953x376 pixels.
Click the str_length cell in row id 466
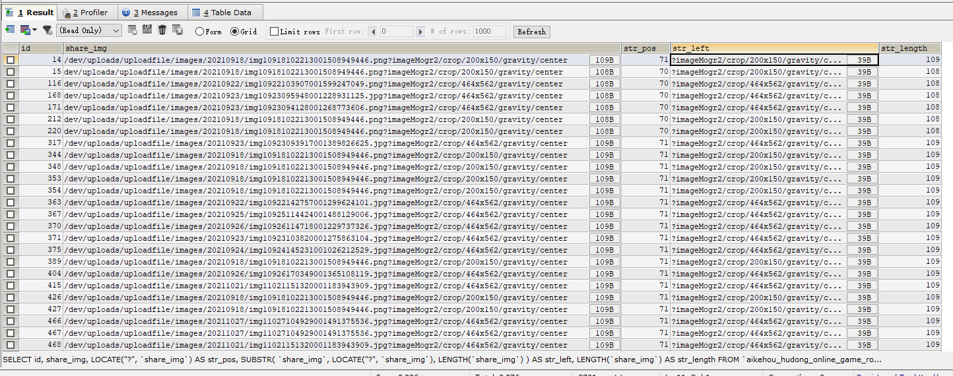[x=910, y=321]
